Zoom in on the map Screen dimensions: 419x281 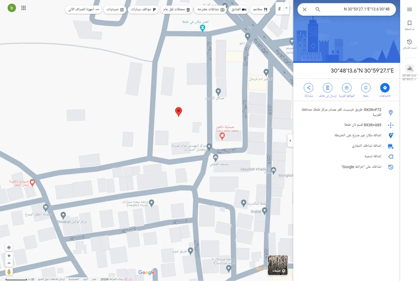[x=9, y=256]
